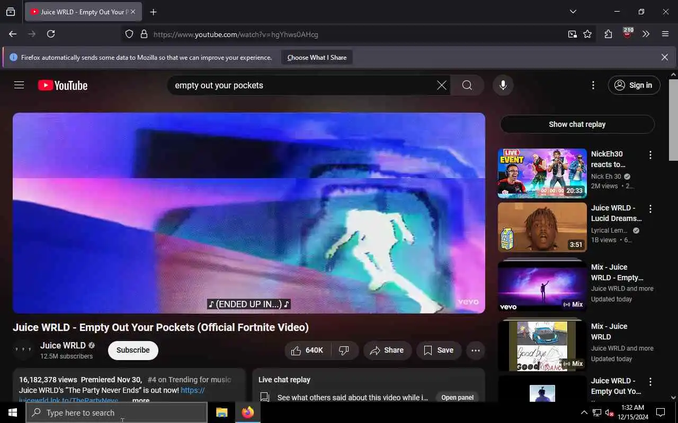Open NickEh30 reacts video thumbnail
This screenshot has width=678, height=423.
[542, 173]
